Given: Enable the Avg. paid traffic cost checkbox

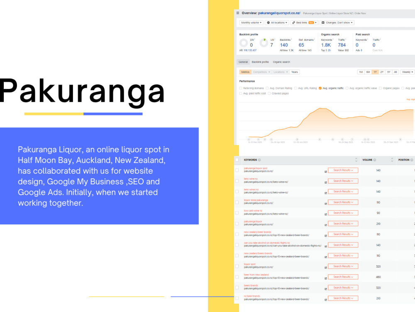Looking at the screenshot, I should point(241,93).
